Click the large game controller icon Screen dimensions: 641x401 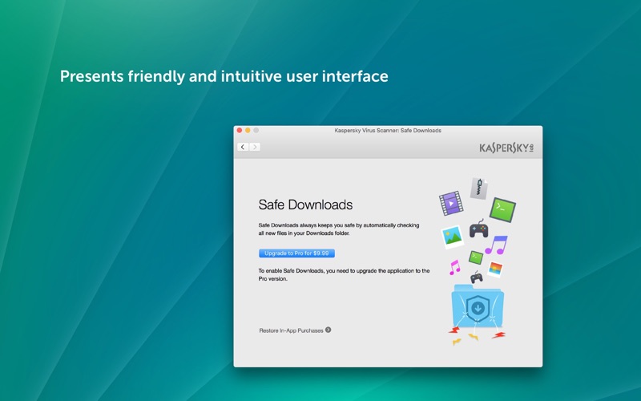pyautogui.click(x=478, y=229)
